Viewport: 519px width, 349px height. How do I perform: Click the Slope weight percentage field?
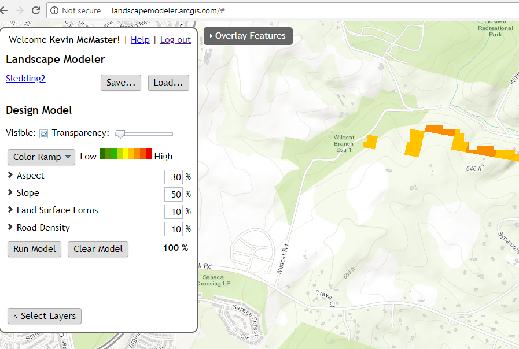(x=173, y=194)
